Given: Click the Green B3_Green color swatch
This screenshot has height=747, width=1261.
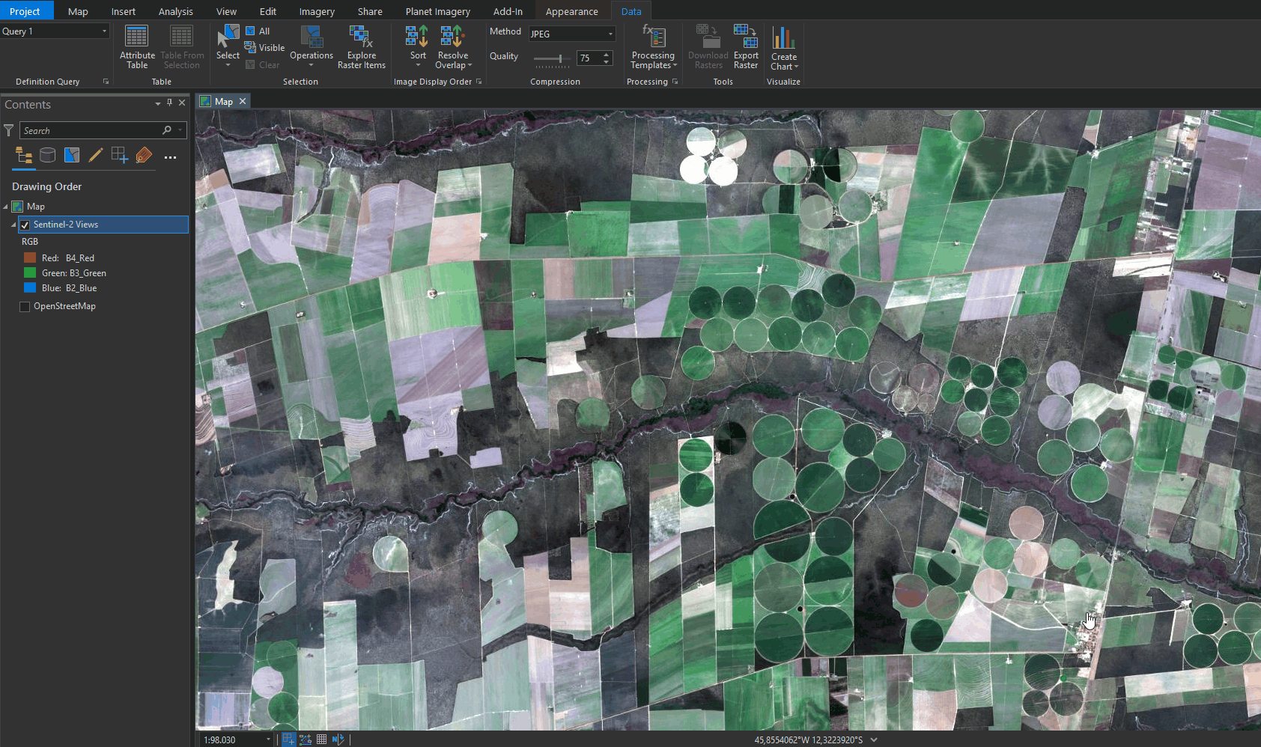Looking at the screenshot, I should (x=30, y=273).
